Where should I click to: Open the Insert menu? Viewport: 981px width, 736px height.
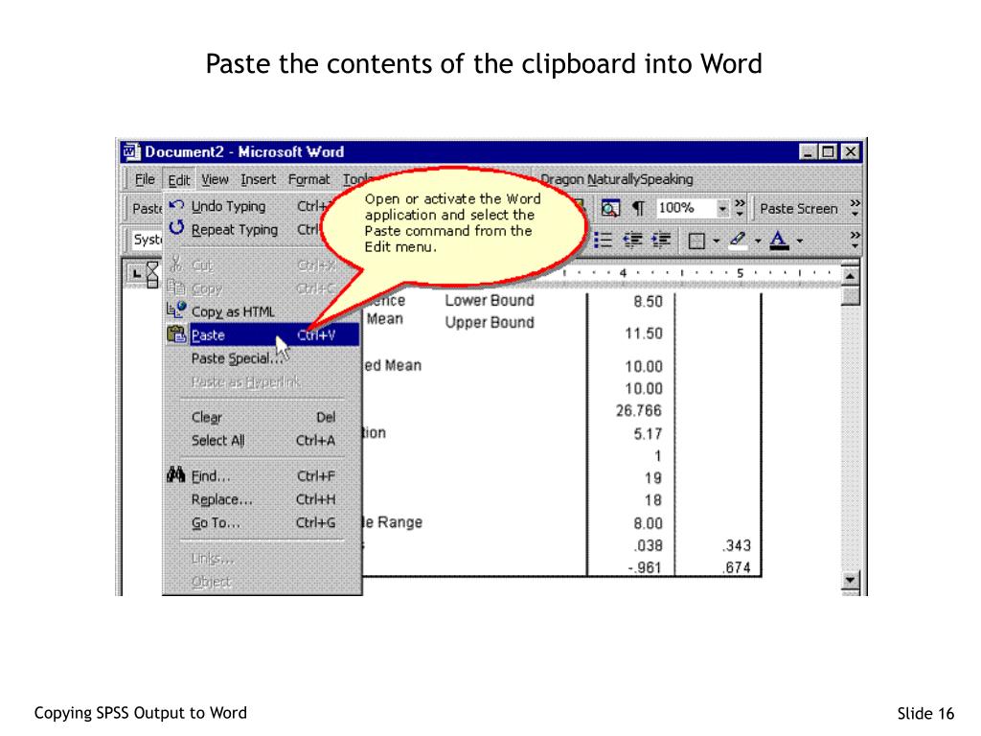(259, 179)
